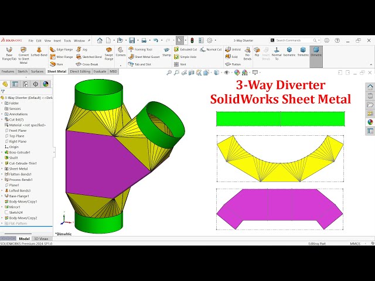Switch to Trimetric view
The width and height of the screenshot is (375, 281).
[x=303, y=52]
